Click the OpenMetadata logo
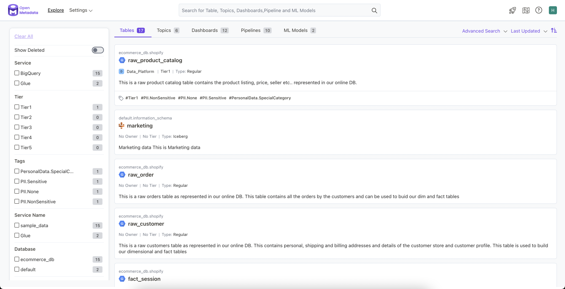 [x=23, y=10]
